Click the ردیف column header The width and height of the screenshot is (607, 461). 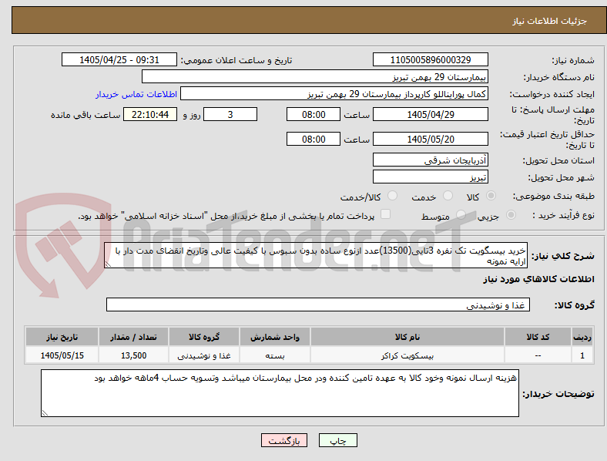[x=582, y=337]
